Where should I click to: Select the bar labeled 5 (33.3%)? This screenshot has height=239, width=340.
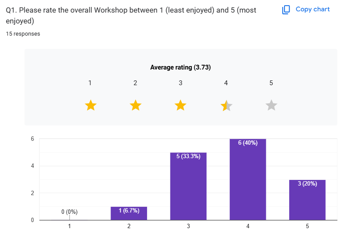pyautogui.click(x=188, y=187)
